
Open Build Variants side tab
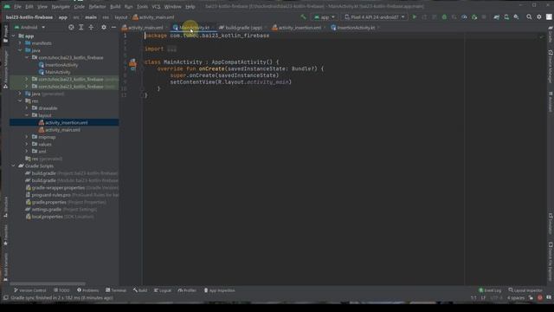point(5,267)
